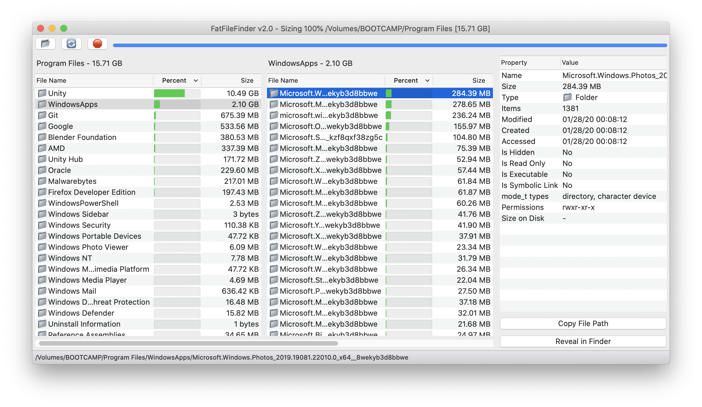Screen dimensions: 702x407
Task: Click the 52.94 MB size cell
Action: (x=474, y=159)
